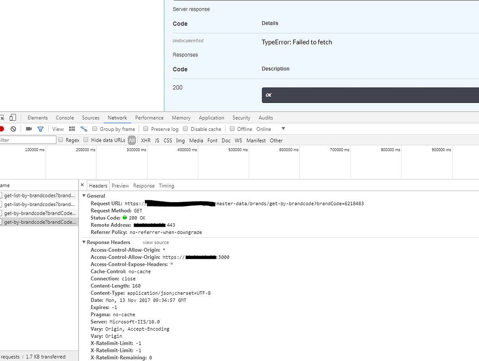Open the Preview tab for the request
The height and width of the screenshot is (361, 479).
point(120,185)
